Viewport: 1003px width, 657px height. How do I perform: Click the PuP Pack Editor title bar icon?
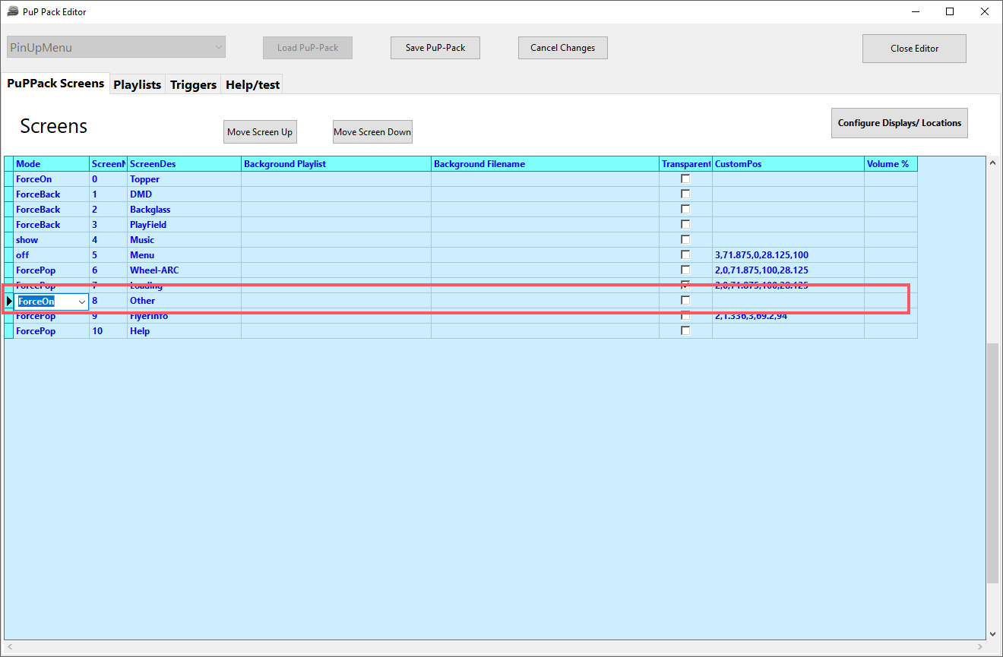(x=13, y=11)
